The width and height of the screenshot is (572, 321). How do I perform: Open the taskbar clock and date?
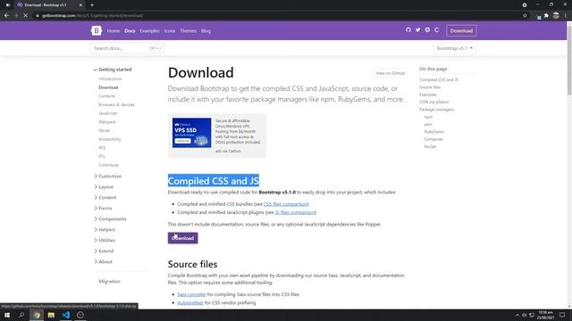pyautogui.click(x=546, y=315)
